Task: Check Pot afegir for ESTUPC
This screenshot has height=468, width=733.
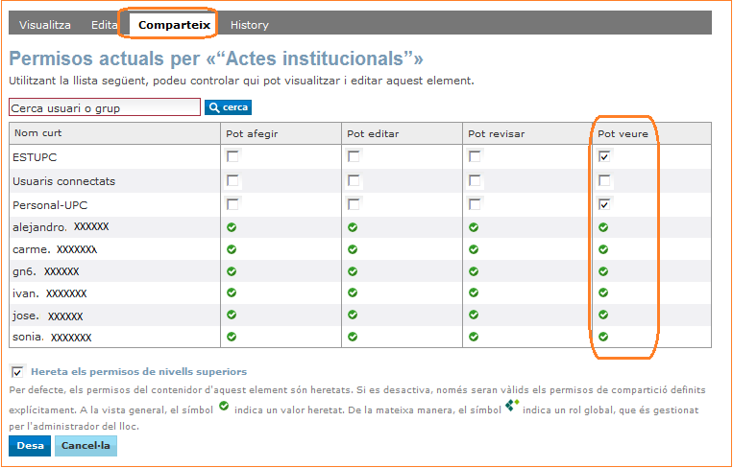Action: point(232,156)
